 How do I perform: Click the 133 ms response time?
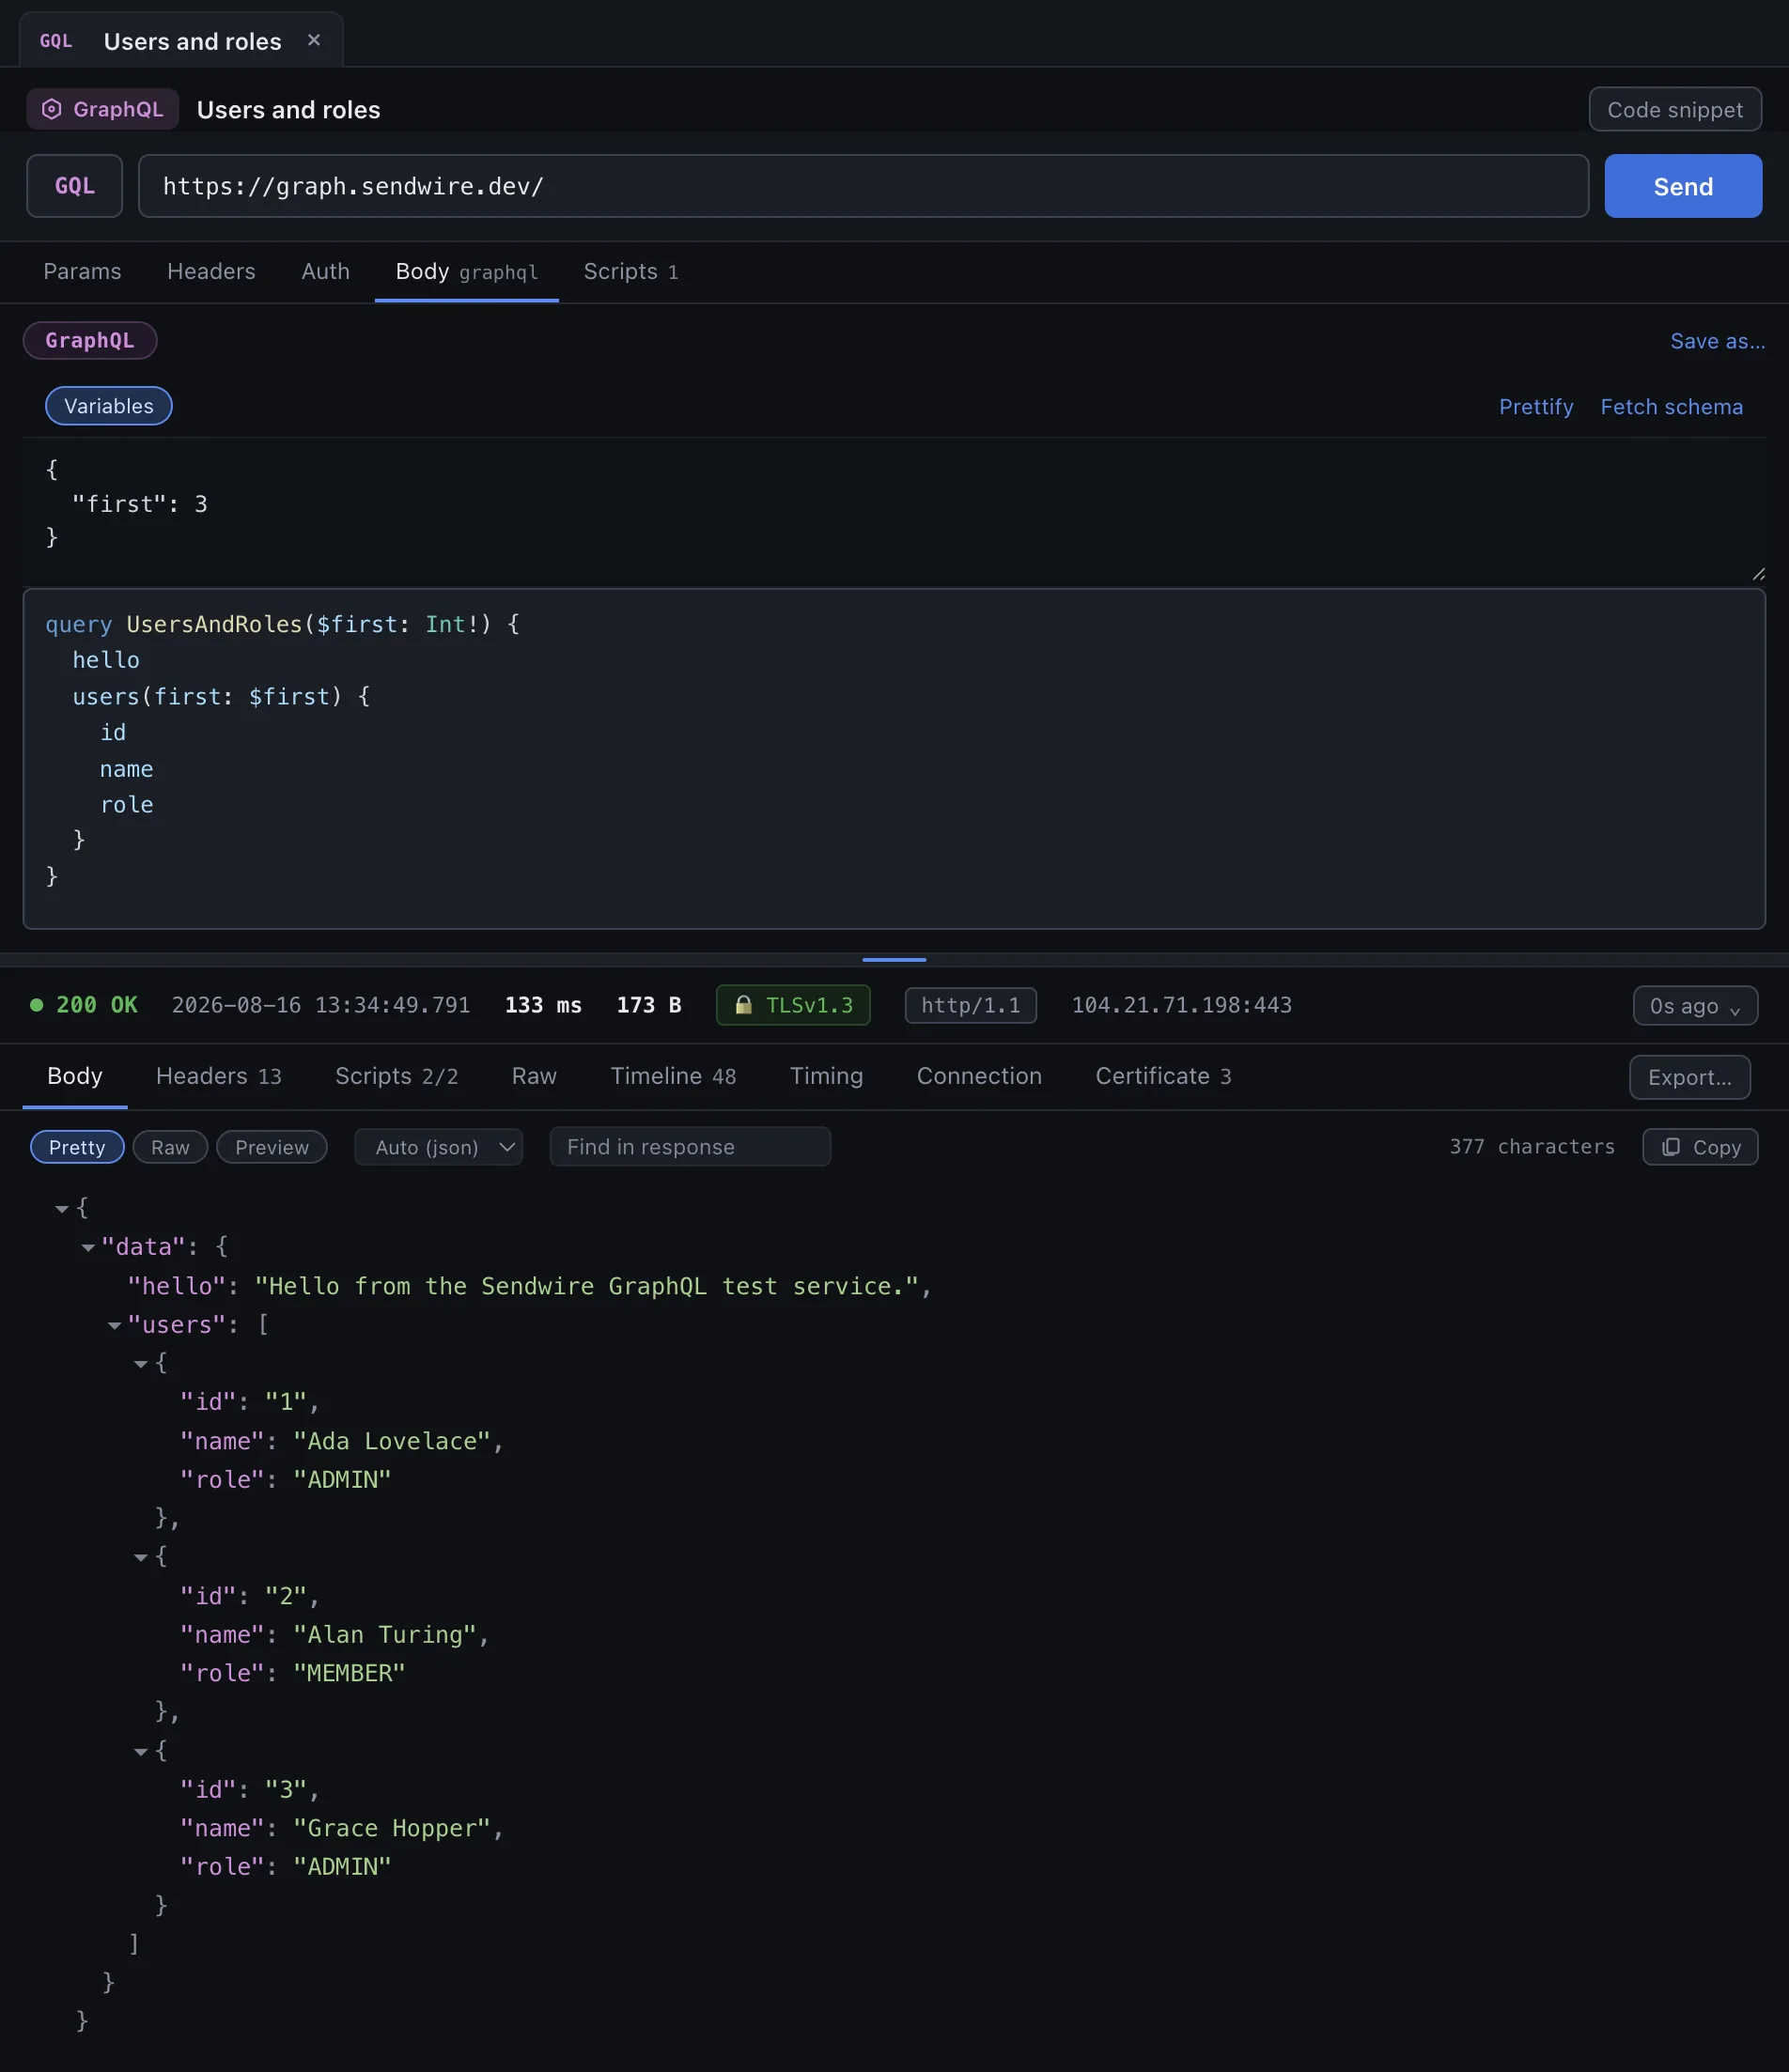[x=543, y=1005]
